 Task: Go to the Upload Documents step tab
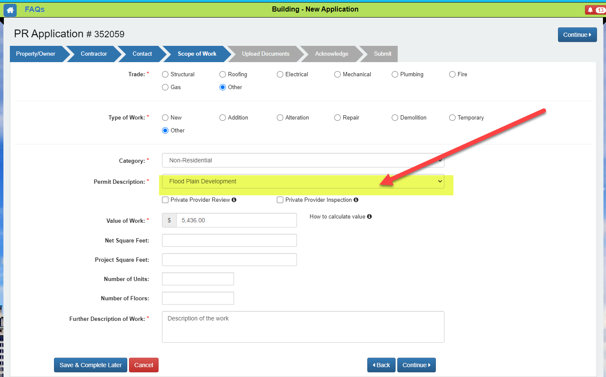(x=265, y=54)
